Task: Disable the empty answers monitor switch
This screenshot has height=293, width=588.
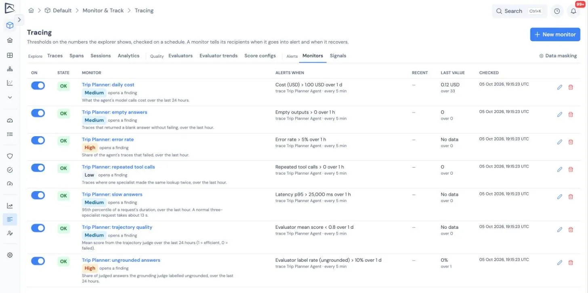Action: click(38, 113)
